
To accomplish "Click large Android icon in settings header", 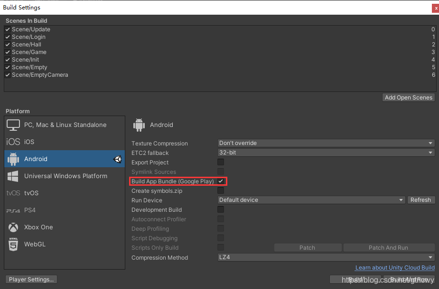I will [x=139, y=125].
